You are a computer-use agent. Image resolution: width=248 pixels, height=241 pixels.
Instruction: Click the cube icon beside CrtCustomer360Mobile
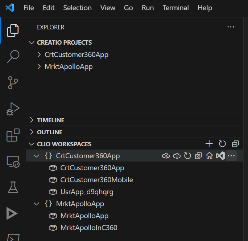point(53,180)
